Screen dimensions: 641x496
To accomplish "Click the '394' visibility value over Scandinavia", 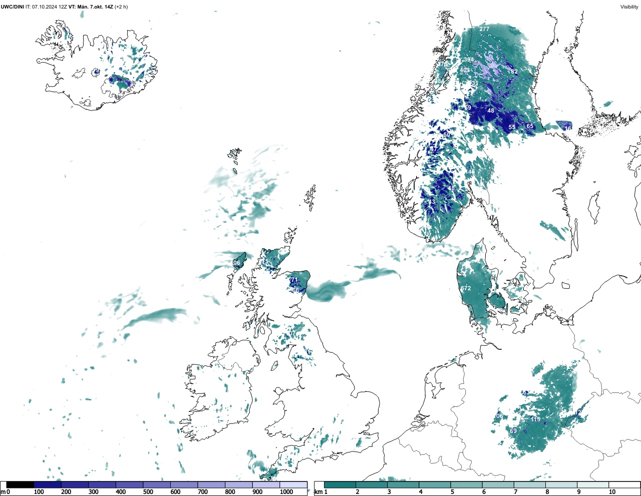I will [469, 60].
